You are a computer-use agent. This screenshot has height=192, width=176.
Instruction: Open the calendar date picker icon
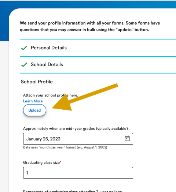[x=127, y=139]
